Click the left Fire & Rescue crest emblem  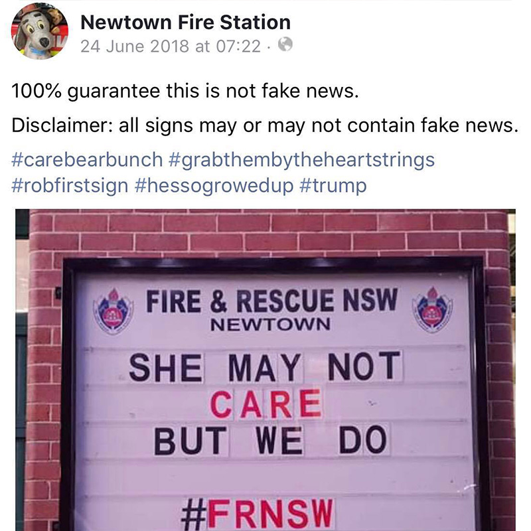pos(114,311)
